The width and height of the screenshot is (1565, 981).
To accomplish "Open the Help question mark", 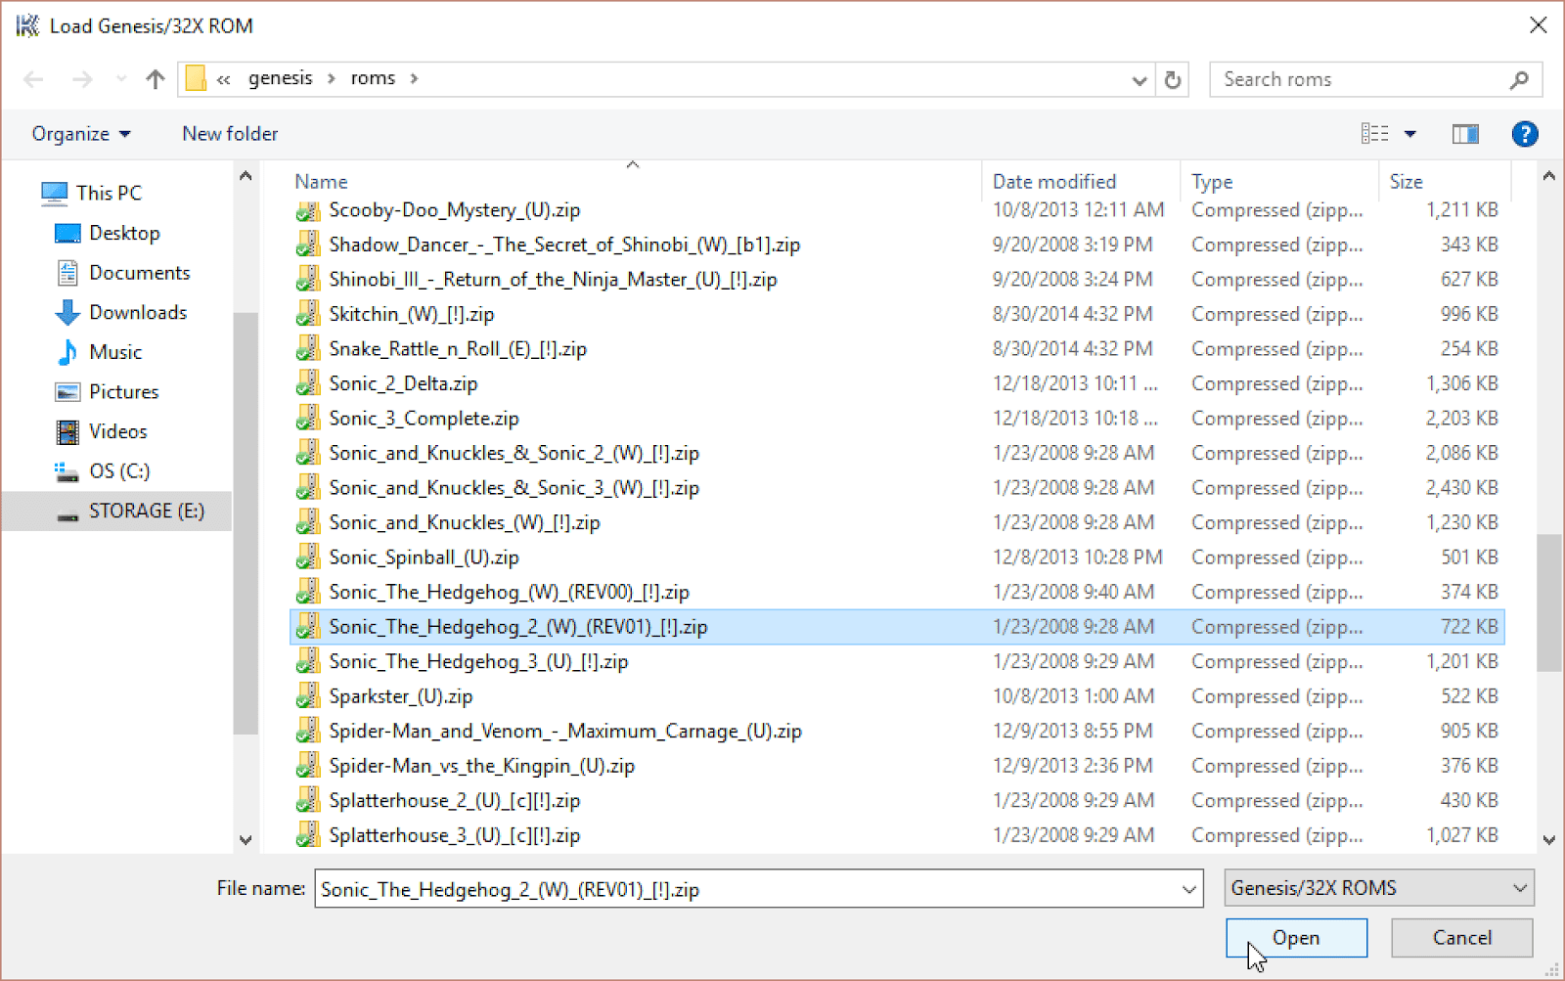I will [x=1525, y=134].
